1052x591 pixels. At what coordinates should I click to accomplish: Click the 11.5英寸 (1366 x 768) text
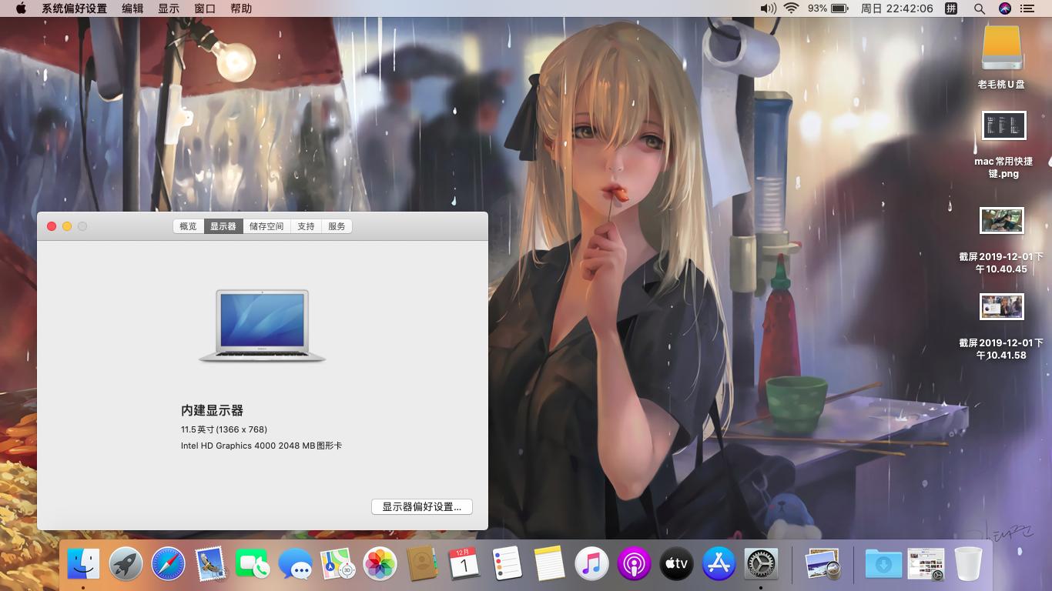coord(224,429)
